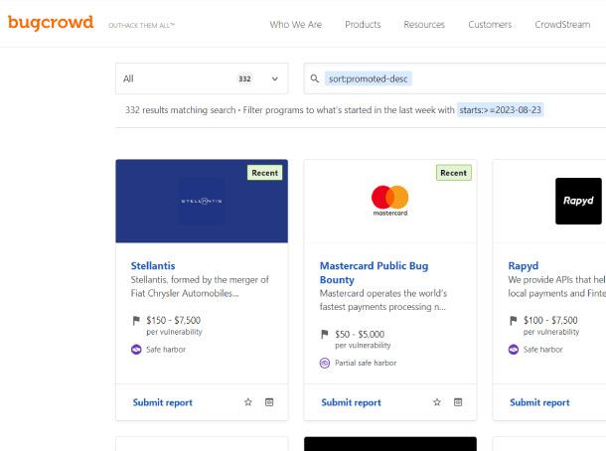Click Mastercard partial safe harbor icon
This screenshot has width=606, height=451.
[325, 363]
